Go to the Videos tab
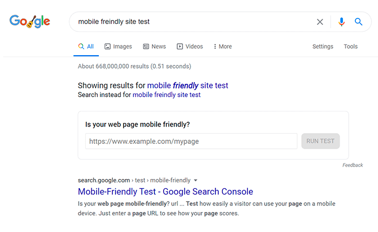Screen dimensions: 378x232 190,47
